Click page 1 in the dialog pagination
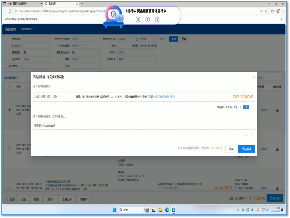This screenshot has height=218, width=290. pos(246,107)
